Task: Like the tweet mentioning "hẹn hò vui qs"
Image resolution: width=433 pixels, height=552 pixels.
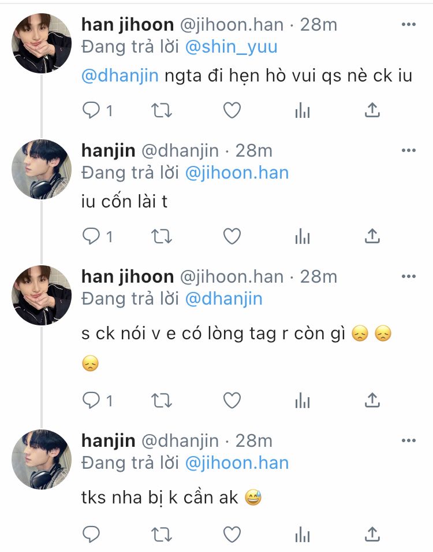Action: click(x=232, y=110)
